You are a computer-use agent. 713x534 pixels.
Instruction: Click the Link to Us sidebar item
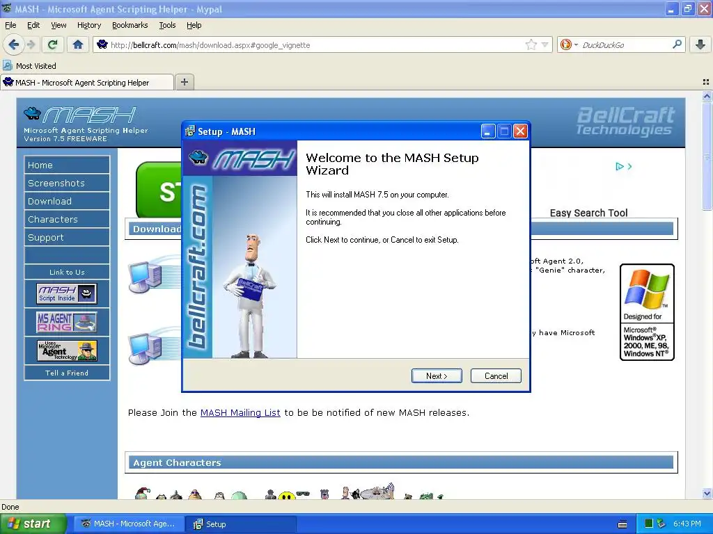pos(67,272)
